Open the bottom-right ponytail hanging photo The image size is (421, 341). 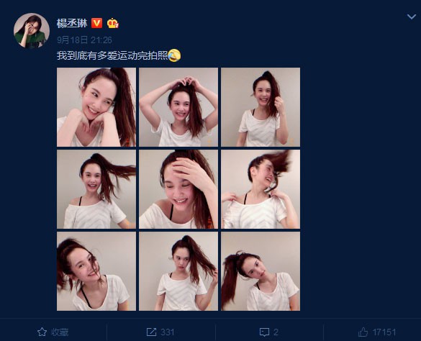[x=261, y=271]
